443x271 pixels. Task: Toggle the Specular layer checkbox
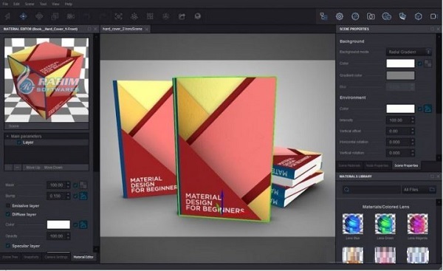point(8,246)
